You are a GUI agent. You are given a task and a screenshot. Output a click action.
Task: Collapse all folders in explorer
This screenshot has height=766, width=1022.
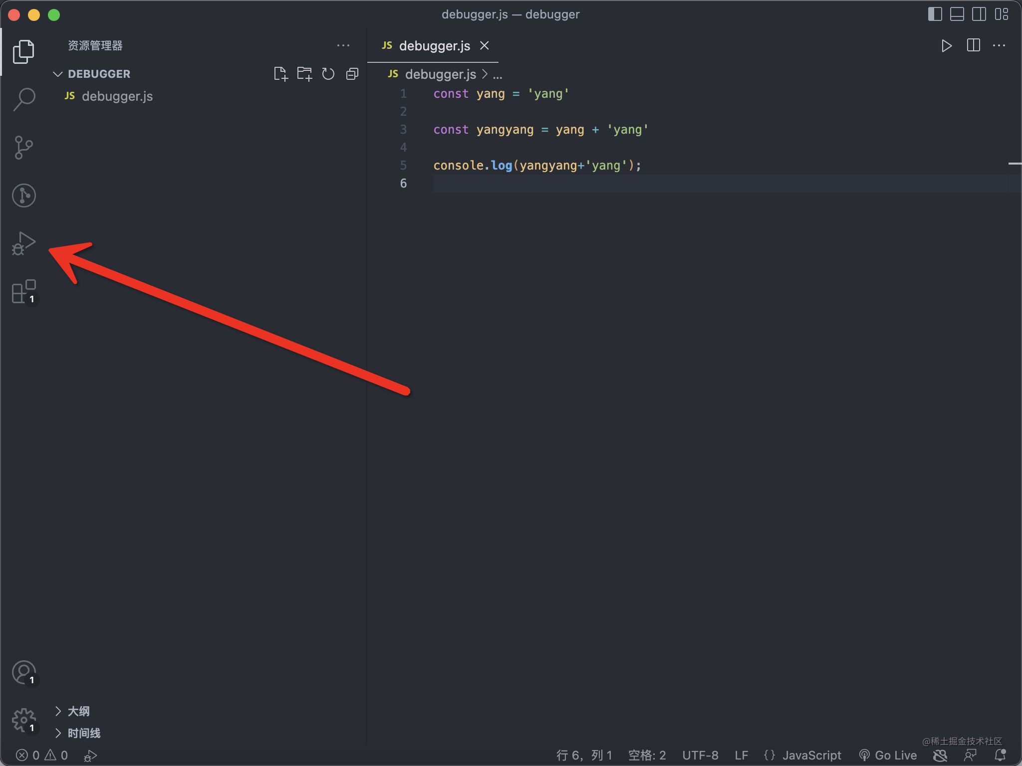point(352,74)
